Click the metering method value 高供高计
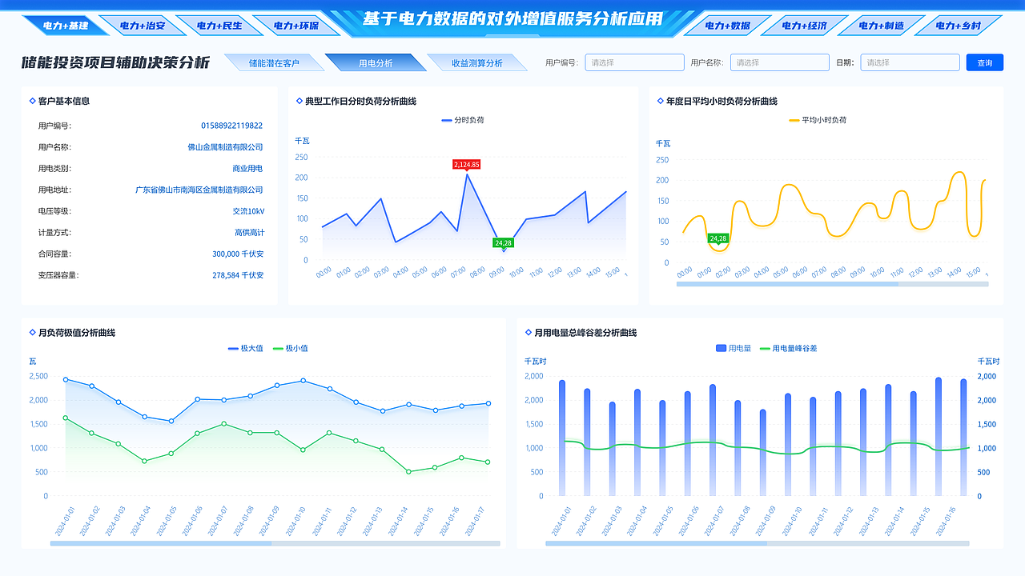This screenshot has height=576, width=1025. coord(249,233)
